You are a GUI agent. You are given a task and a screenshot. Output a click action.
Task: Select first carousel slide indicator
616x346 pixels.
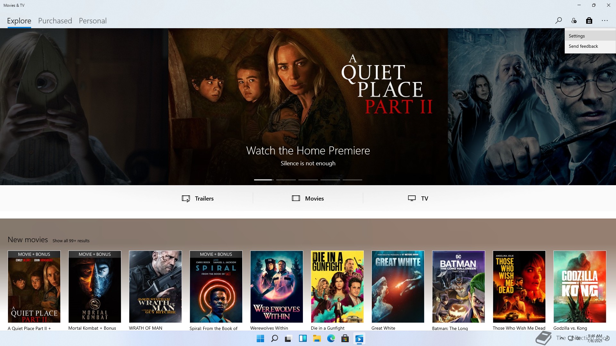[264, 180]
